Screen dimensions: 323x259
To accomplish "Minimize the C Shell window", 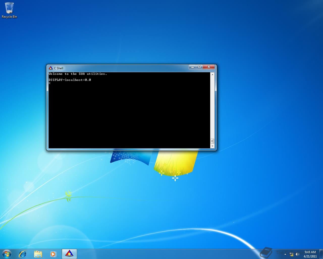I will point(193,67).
